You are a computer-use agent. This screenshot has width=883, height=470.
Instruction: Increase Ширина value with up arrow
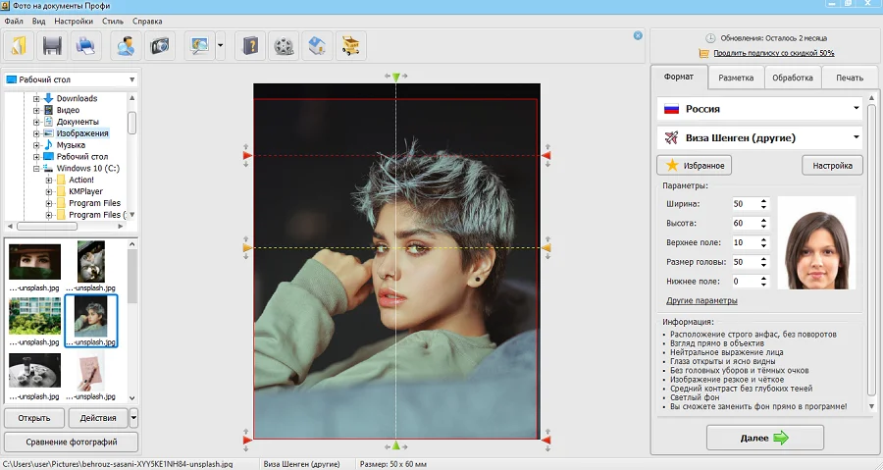coord(763,200)
